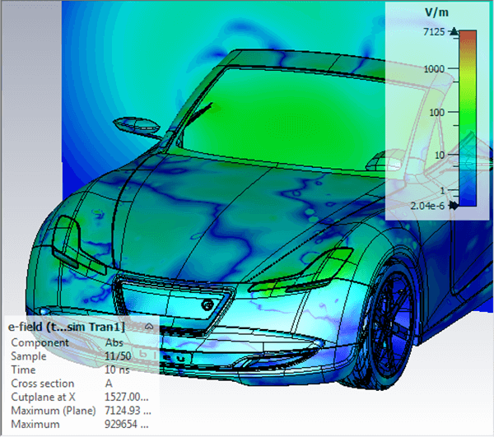Click the 2.04e-6 minimum scale marker
Screen dimensions: 494x437
[x=452, y=207]
